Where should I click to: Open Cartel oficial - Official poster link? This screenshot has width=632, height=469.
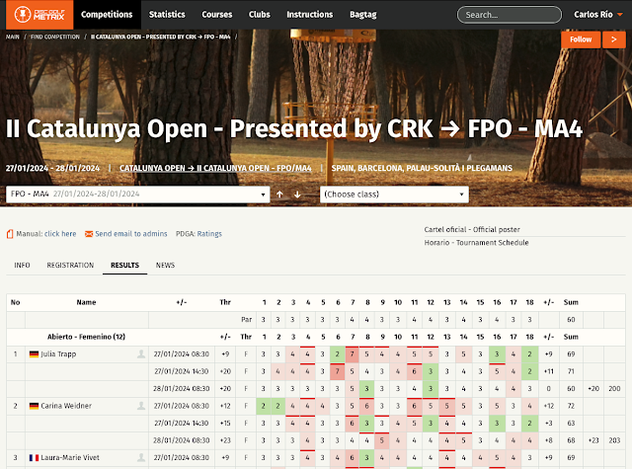[472, 230]
